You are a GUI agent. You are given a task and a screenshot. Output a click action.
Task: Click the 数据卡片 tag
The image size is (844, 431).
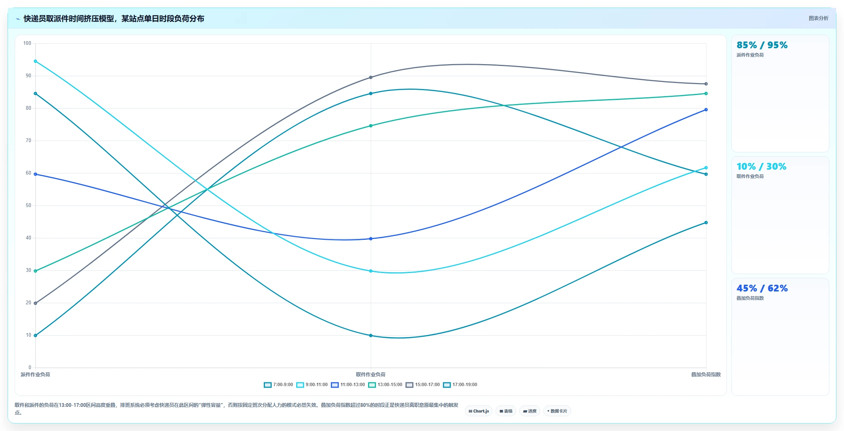[x=557, y=411]
